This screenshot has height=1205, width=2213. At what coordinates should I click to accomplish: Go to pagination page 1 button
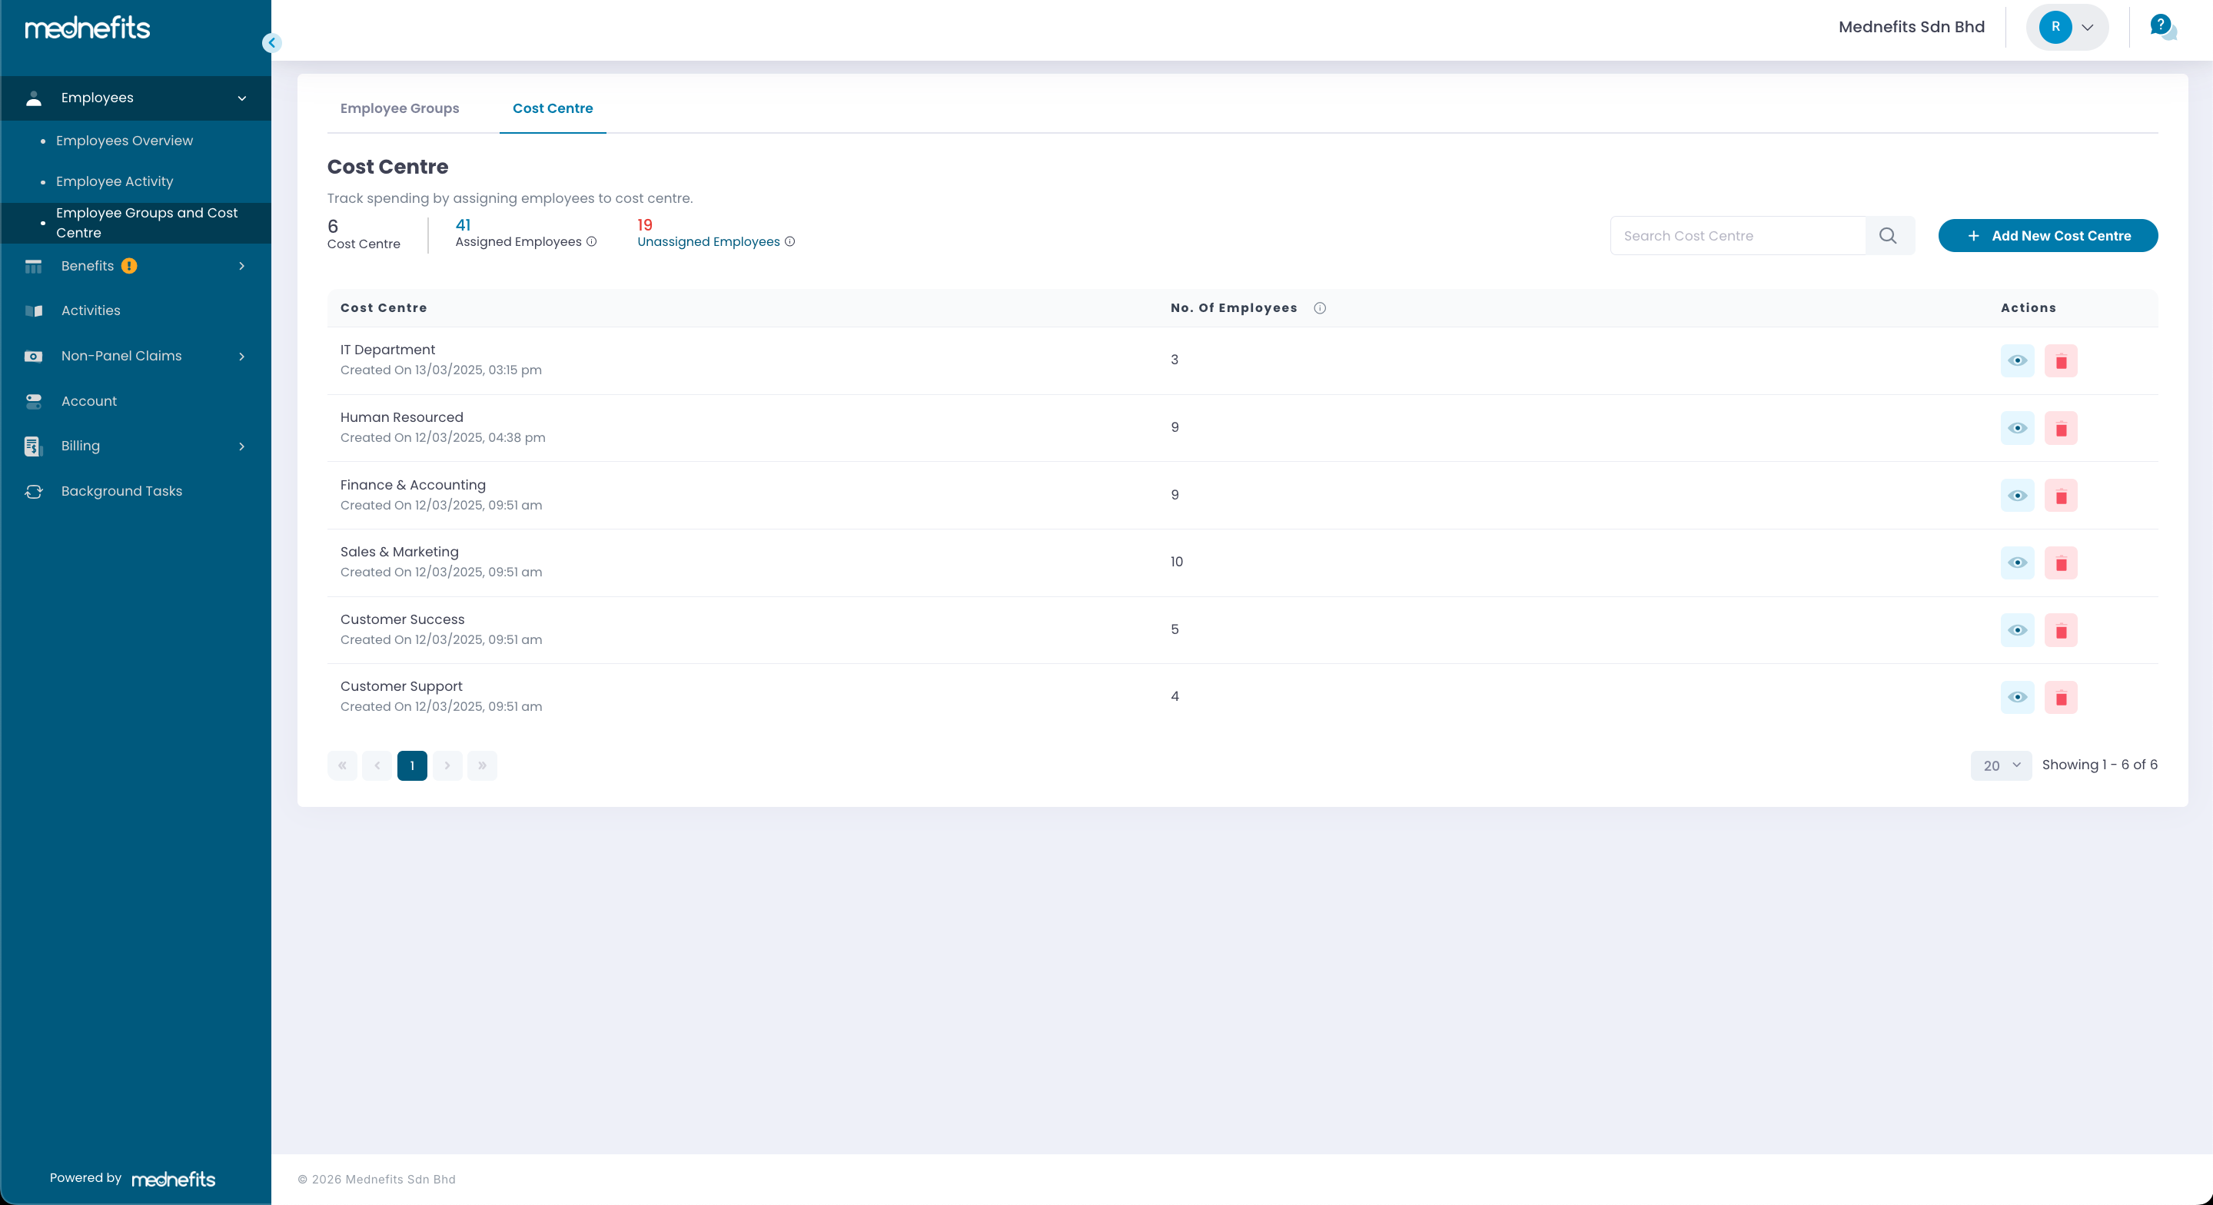(x=411, y=765)
